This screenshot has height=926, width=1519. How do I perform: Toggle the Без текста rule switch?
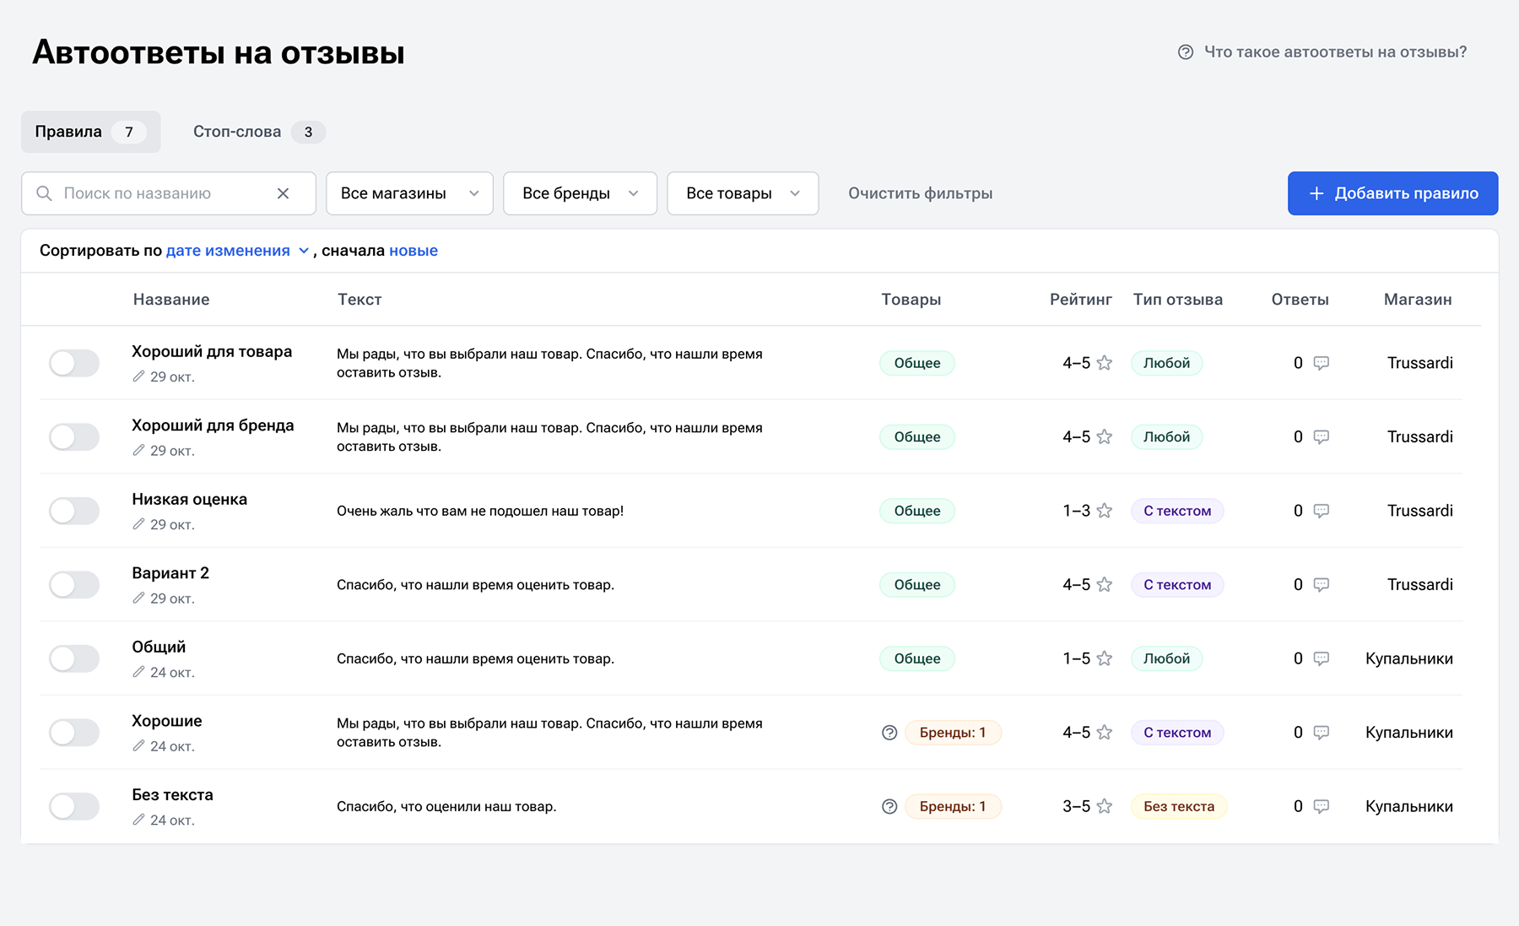coord(74,807)
